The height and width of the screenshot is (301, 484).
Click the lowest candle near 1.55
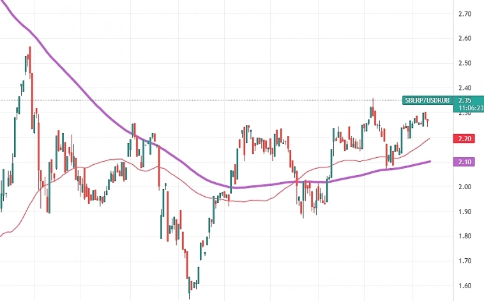point(189,294)
